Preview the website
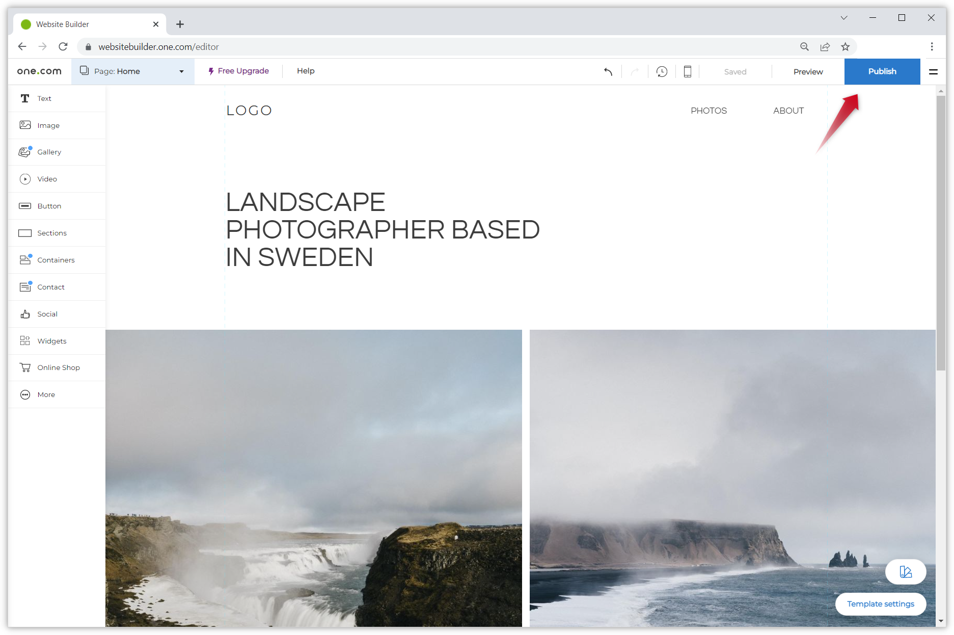The image size is (954, 635). pos(808,72)
